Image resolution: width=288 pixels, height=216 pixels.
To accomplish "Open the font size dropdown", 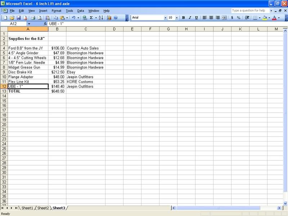I will 177,18.
